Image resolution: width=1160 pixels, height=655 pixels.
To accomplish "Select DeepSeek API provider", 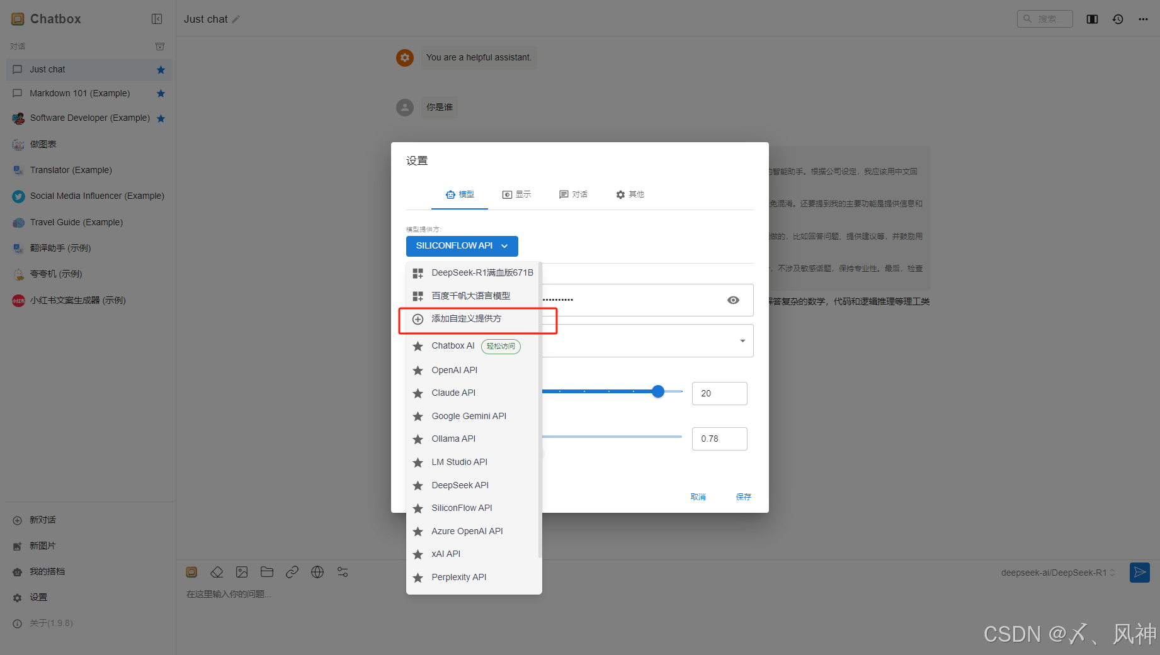I will 474,485.
